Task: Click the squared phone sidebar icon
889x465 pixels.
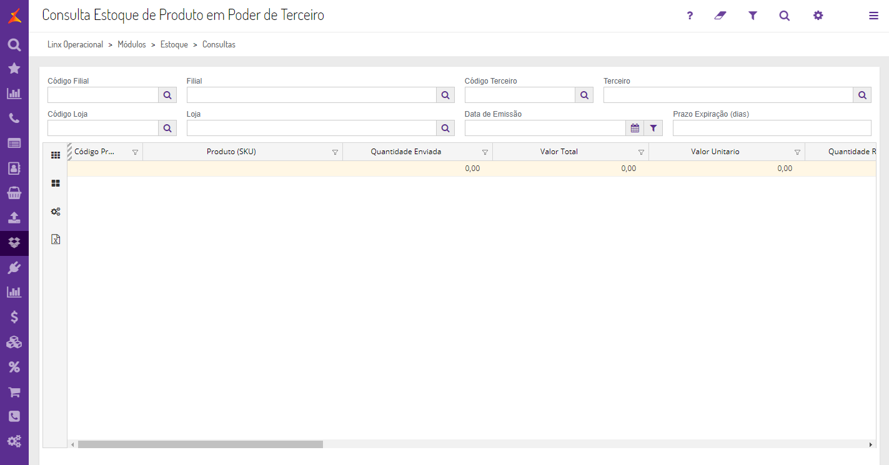Action: pos(14,416)
